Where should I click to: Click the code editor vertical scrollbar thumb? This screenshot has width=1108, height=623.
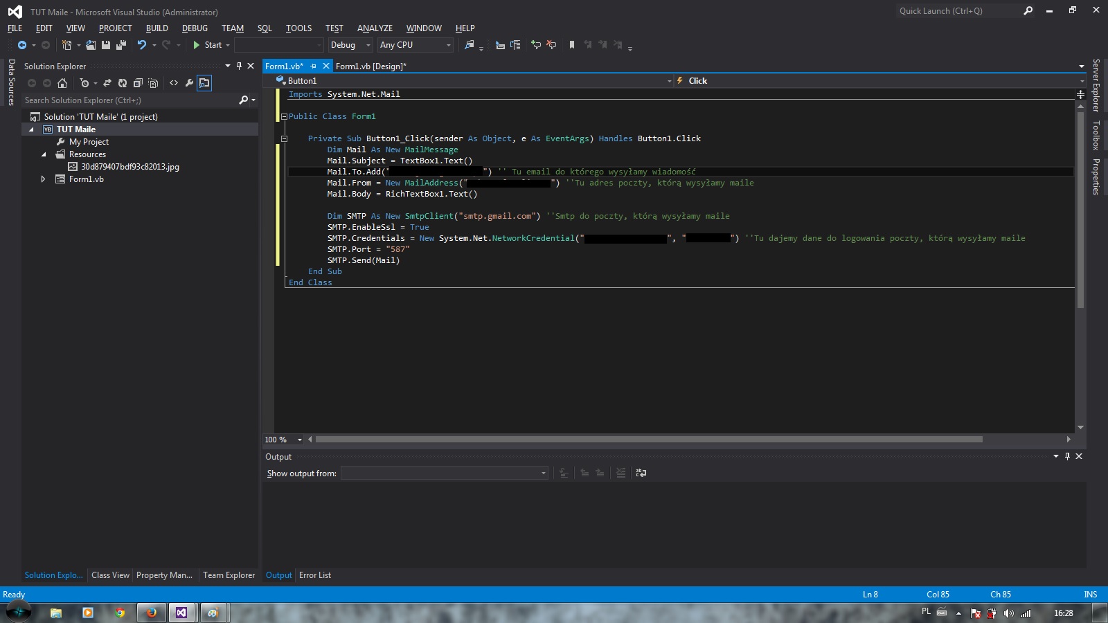1080,209
